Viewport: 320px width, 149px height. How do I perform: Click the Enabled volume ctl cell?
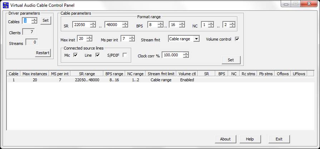tap(187, 80)
